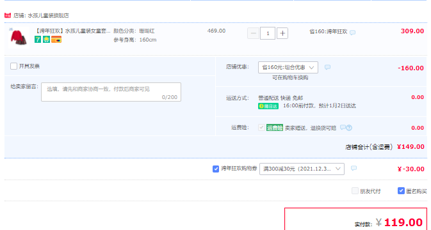Click the 可在购物车换购 text
This screenshot has width=431, height=230.
coord(290,78)
